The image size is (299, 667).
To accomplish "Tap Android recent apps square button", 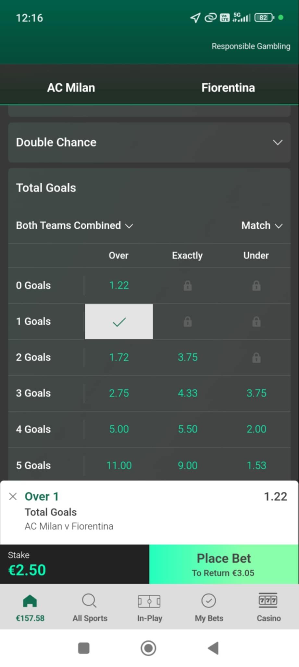I will 84,648.
